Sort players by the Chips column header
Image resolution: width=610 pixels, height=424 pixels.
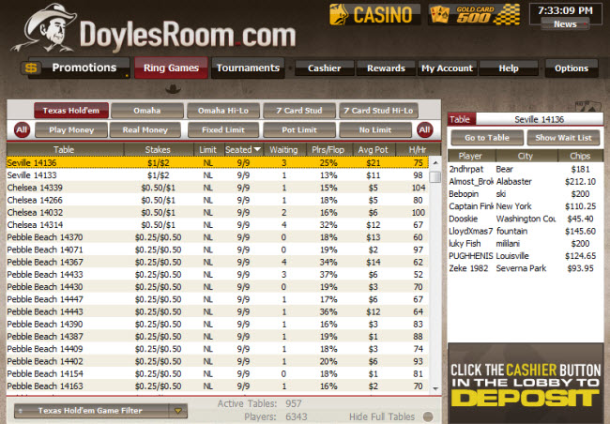point(580,156)
